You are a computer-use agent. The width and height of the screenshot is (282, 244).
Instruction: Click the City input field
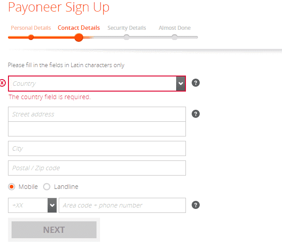[97, 148]
